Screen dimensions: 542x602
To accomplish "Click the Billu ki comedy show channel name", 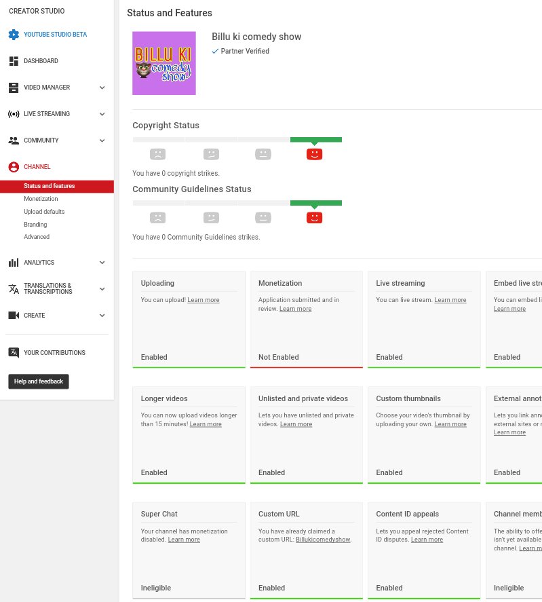I will pyautogui.click(x=256, y=37).
